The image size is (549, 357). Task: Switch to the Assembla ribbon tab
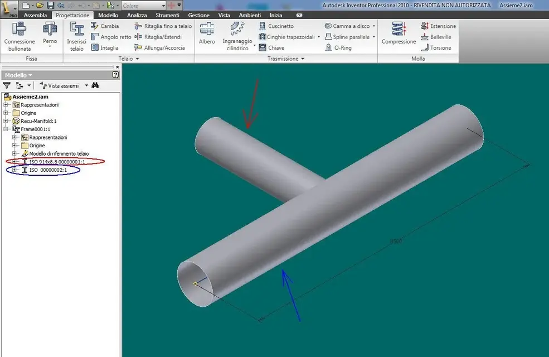click(x=35, y=15)
